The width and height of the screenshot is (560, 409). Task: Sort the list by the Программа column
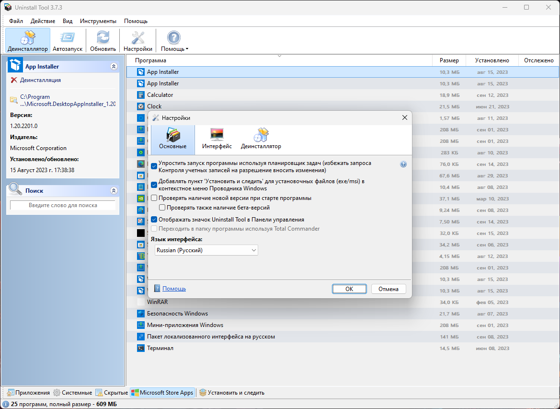279,60
